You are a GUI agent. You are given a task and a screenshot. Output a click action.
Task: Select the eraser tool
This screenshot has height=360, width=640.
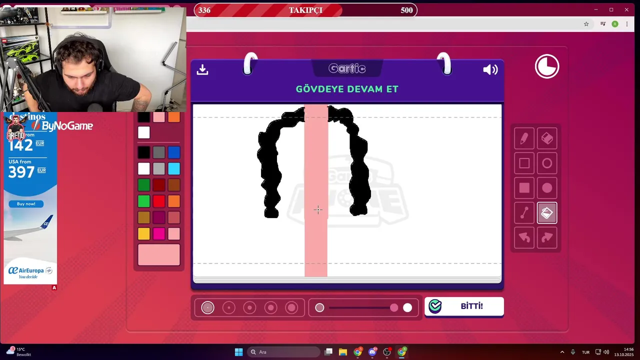[x=547, y=138]
